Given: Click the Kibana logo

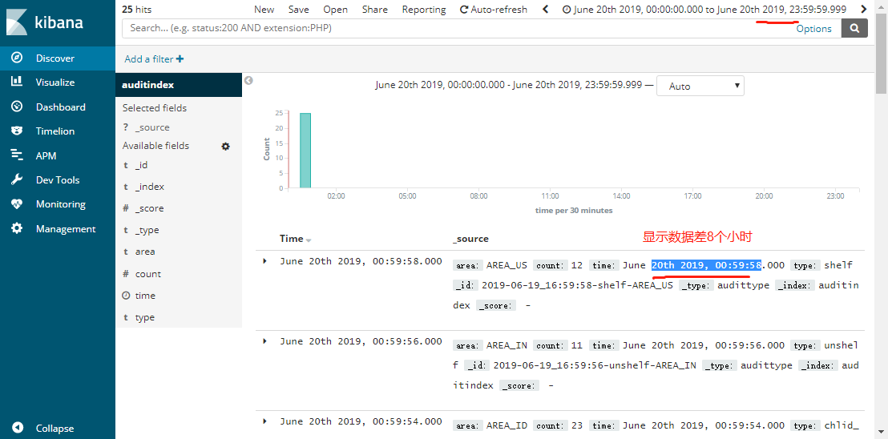Looking at the screenshot, I should point(46,22).
